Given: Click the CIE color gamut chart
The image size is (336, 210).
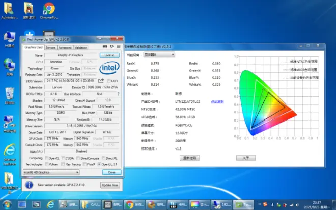Looking at the screenshot, I should (x=276, y=98).
